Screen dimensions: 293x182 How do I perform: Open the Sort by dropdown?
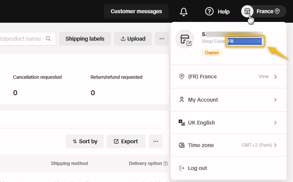84,141
